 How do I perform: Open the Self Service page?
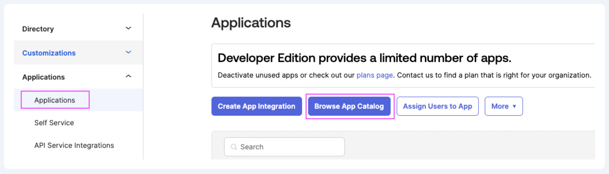click(54, 123)
